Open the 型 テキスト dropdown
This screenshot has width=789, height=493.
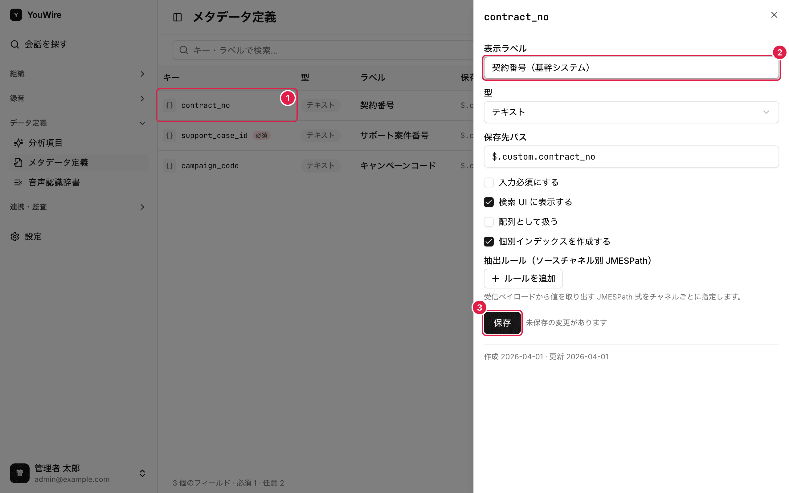[x=631, y=112]
